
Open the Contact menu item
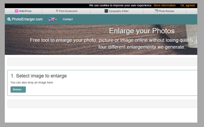point(68,19)
